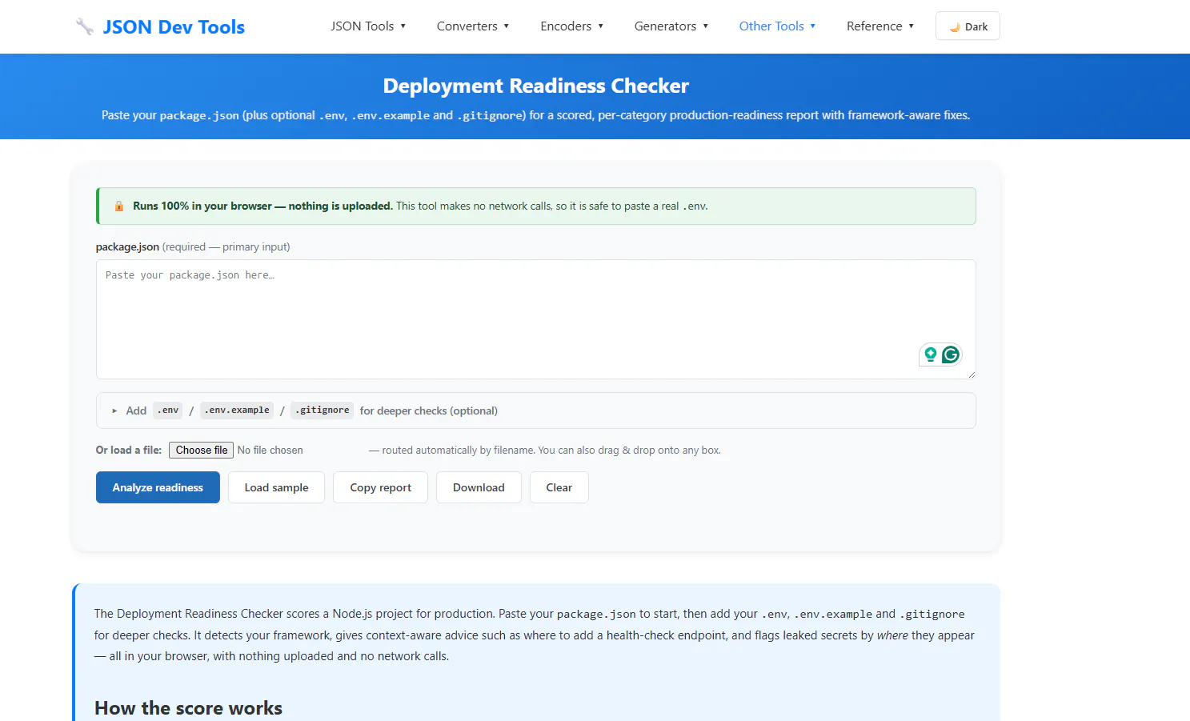Open the Converters dropdown menu

473,26
